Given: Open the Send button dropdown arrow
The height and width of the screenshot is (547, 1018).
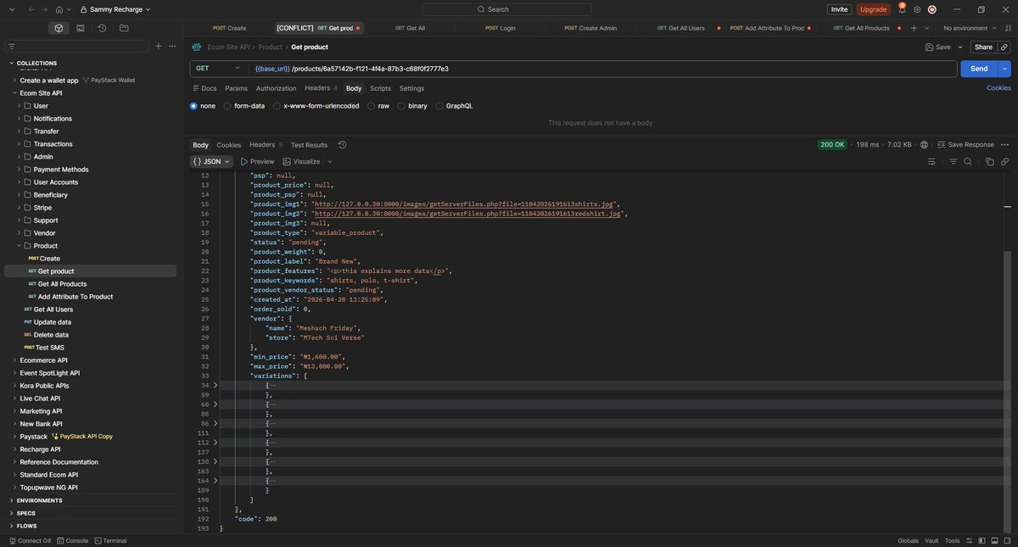Looking at the screenshot, I should [1004, 69].
